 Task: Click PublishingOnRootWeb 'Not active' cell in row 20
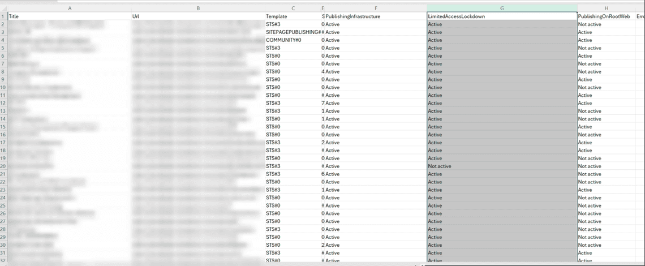tap(607, 166)
